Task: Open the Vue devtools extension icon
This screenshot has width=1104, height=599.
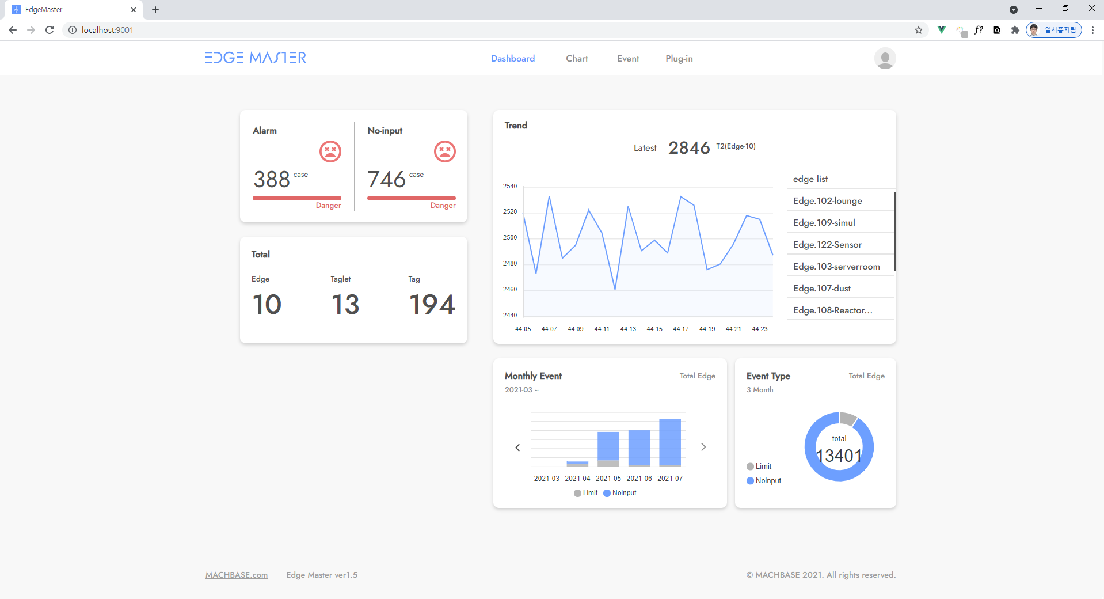Action: click(942, 30)
